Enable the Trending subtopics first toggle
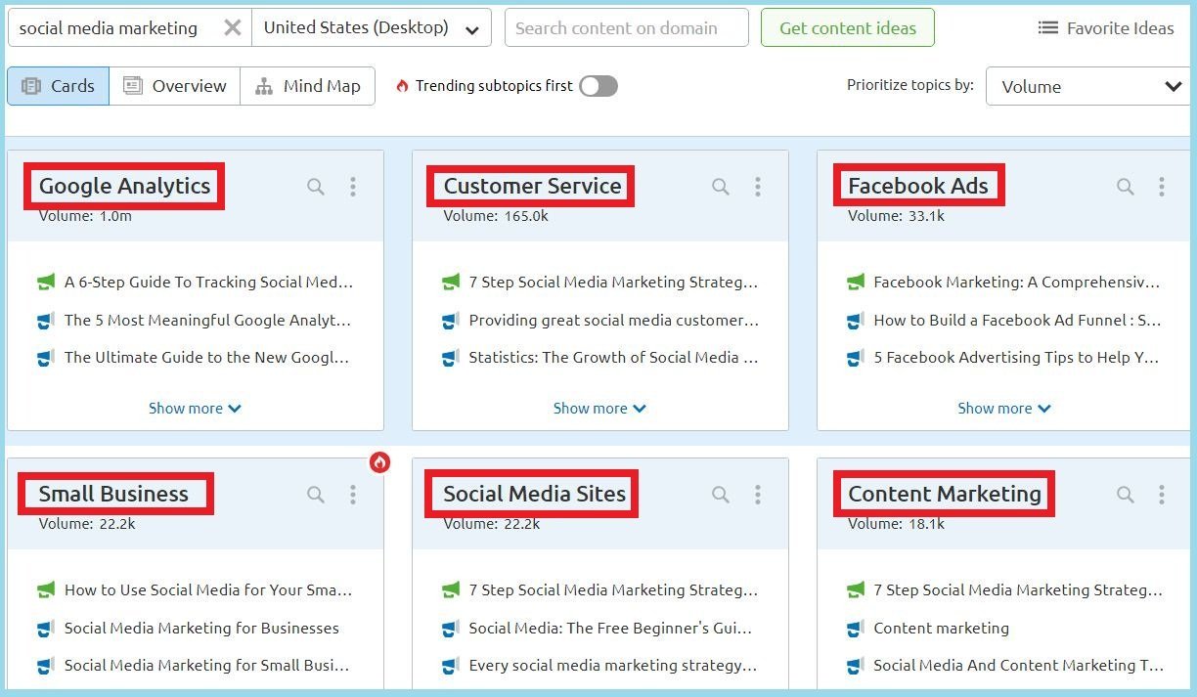This screenshot has height=697, width=1197. click(598, 86)
